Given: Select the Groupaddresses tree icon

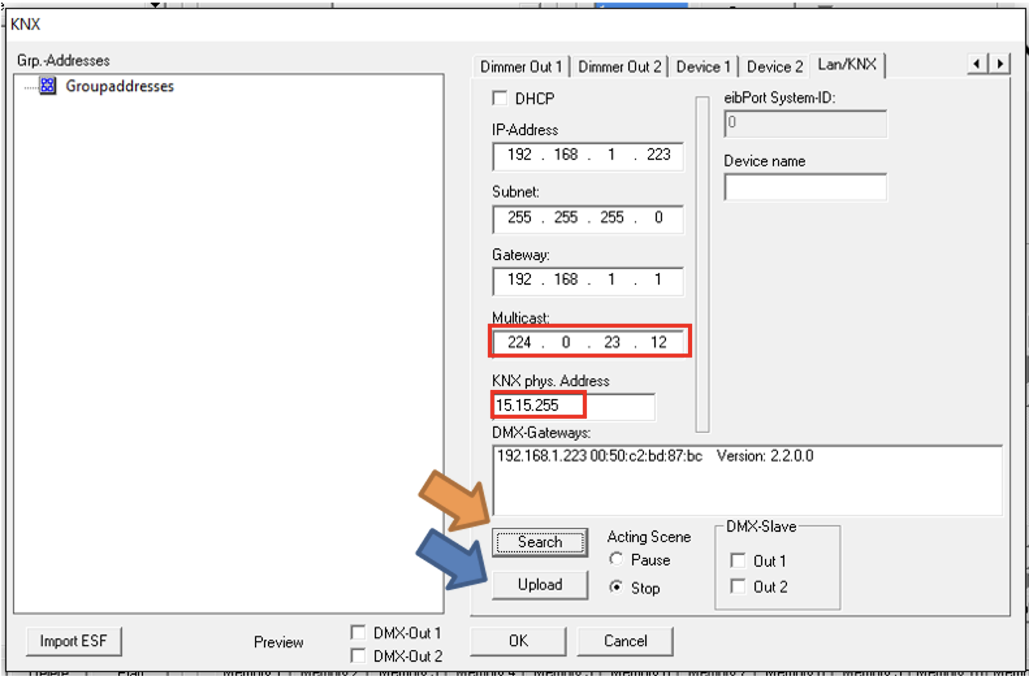Looking at the screenshot, I should pyautogui.click(x=47, y=86).
